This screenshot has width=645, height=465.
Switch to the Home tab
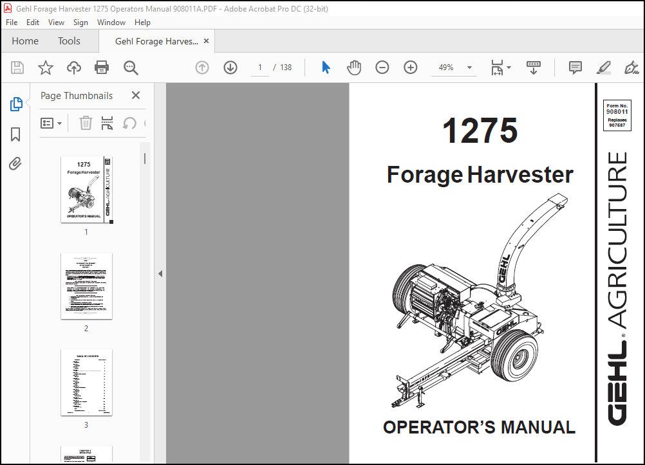(25, 41)
